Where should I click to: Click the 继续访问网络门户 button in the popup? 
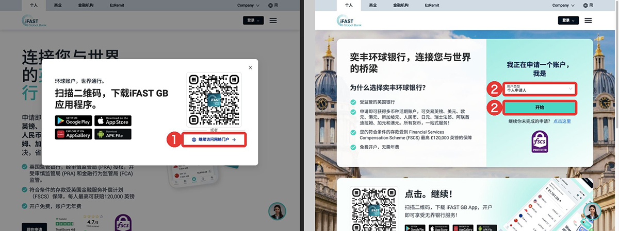[214, 139]
